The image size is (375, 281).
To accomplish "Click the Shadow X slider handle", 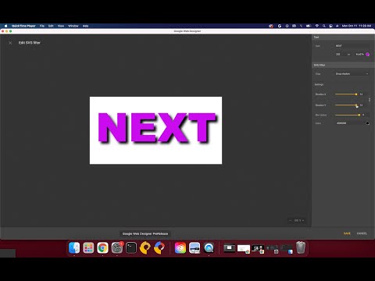I will pyautogui.click(x=356, y=94).
